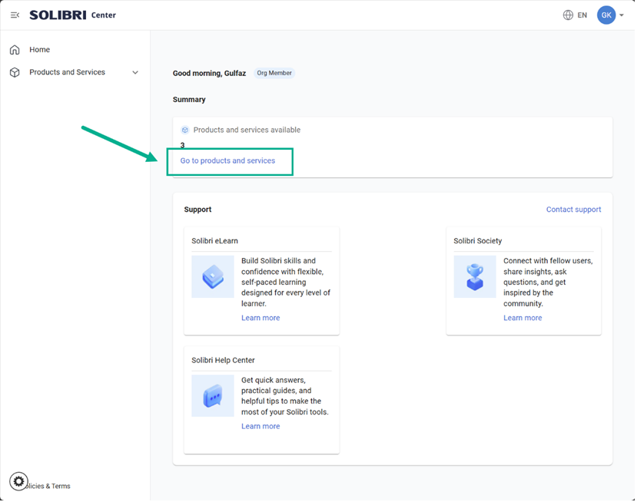Click Learn more under Solibri Help Center
This screenshot has width=637, height=502.
[260, 426]
